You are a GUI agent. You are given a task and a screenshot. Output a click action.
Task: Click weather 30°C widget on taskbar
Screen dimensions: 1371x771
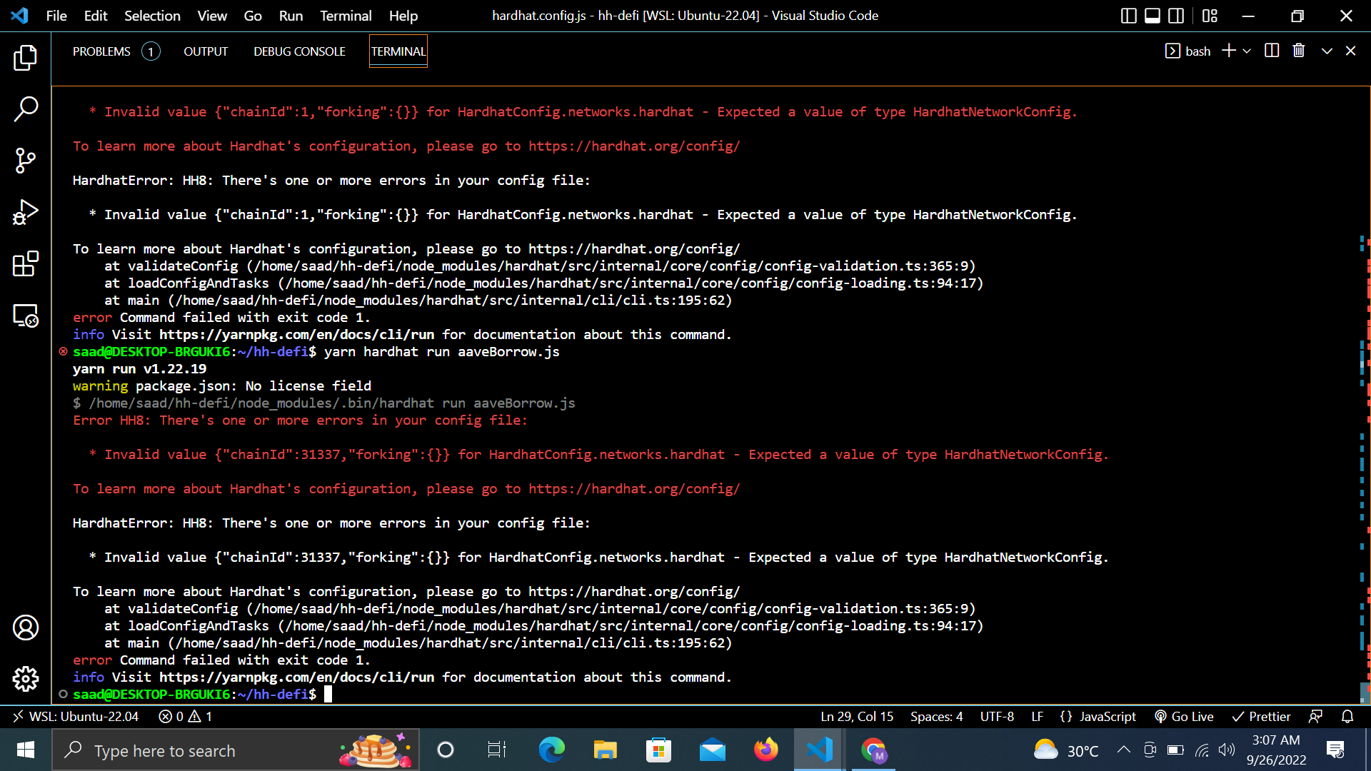(1065, 750)
